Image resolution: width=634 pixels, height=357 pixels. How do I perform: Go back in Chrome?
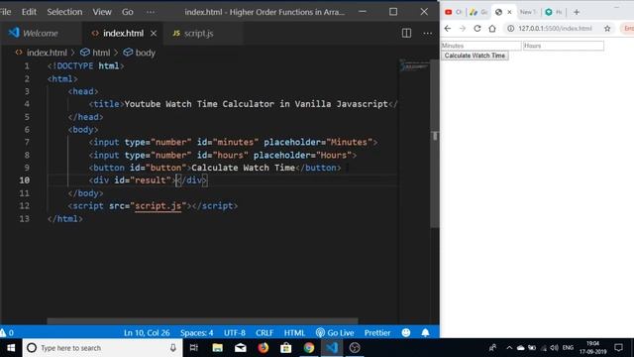447,29
